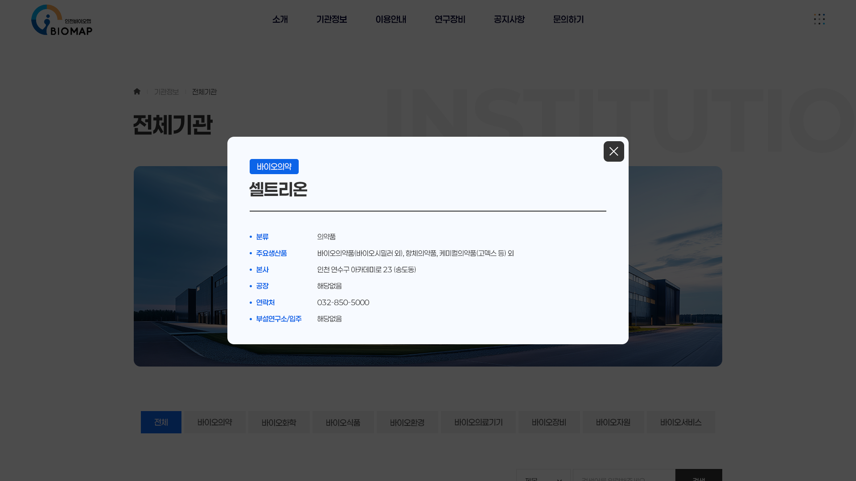856x481 pixels.
Task: Click the home icon in breadcrumb
Action: coord(137,91)
